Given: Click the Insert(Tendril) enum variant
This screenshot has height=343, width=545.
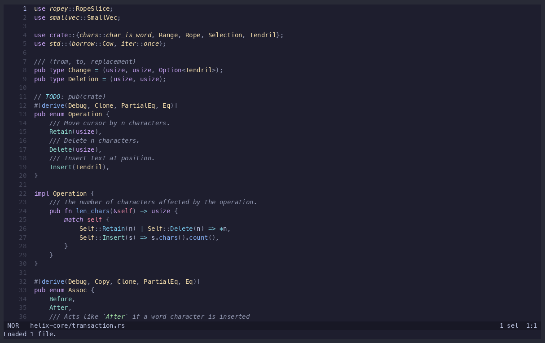Looking at the screenshot, I should point(77,167).
